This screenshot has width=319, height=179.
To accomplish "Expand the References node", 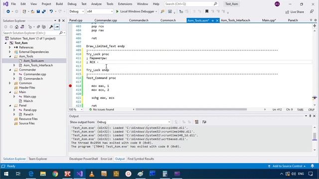I will [x=10, y=48].
